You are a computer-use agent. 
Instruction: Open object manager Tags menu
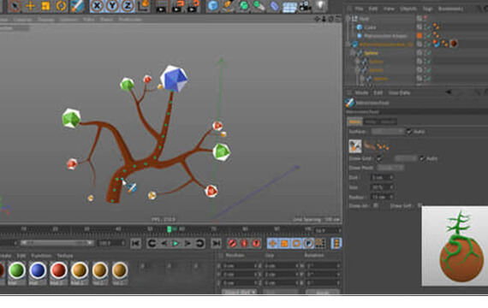pos(427,9)
